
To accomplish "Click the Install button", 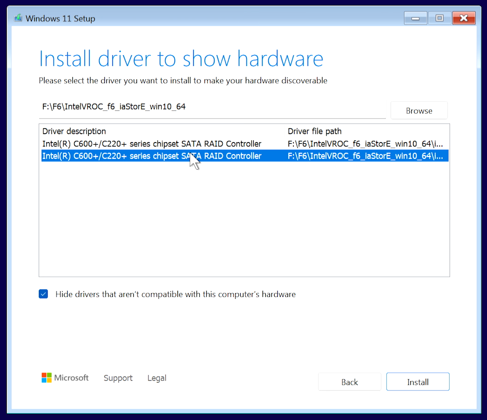I will (418, 382).
